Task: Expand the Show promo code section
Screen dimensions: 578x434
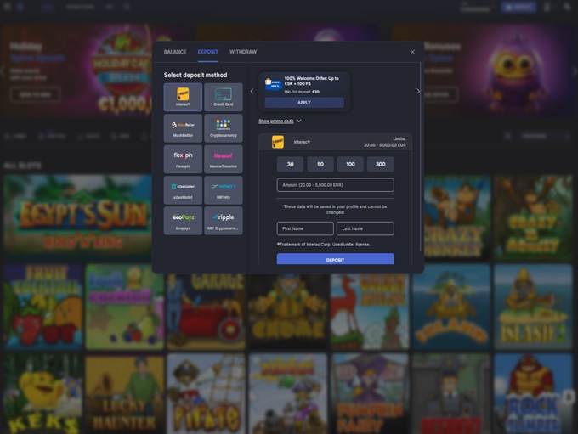Action: point(280,121)
